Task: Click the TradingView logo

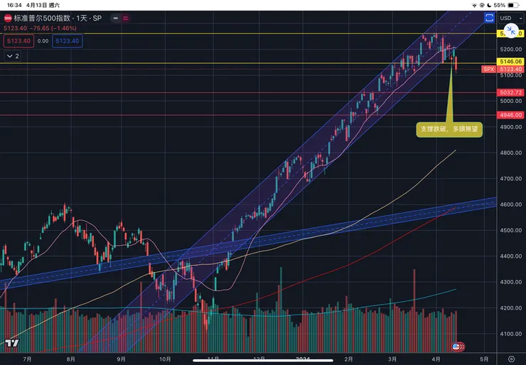Action: tap(12, 343)
